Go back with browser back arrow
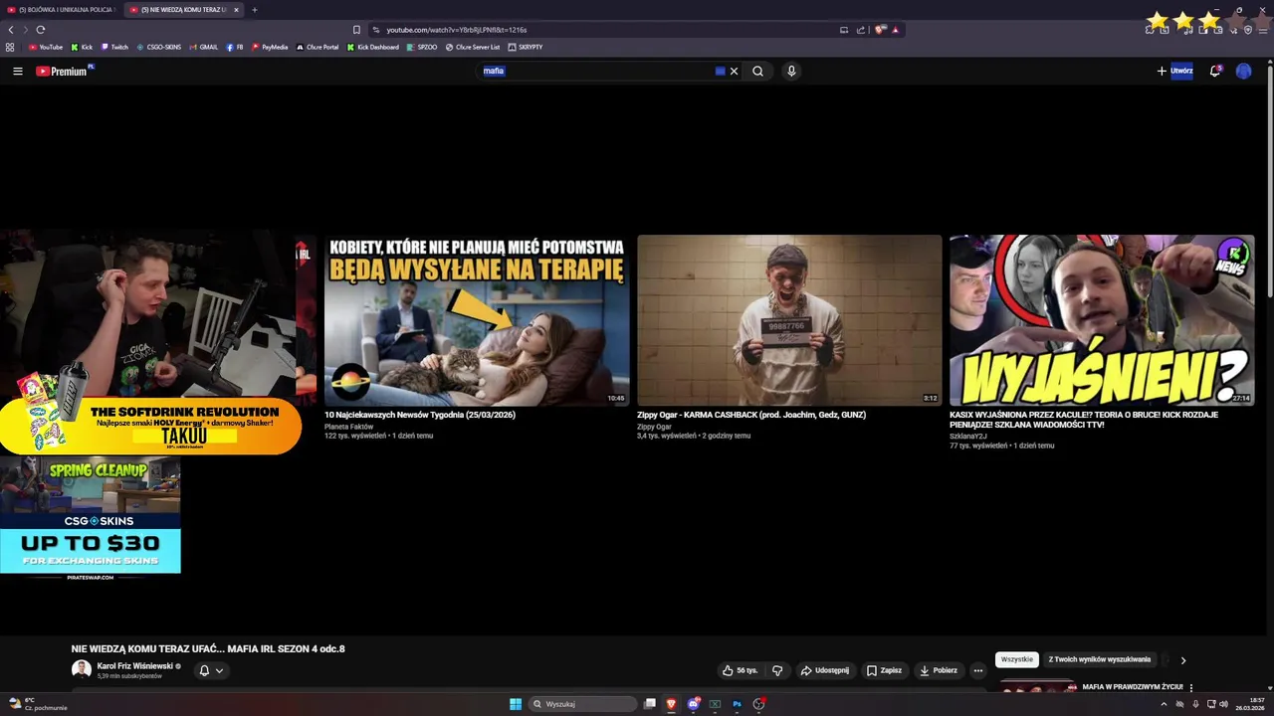The image size is (1274, 716). pyautogui.click(x=11, y=30)
